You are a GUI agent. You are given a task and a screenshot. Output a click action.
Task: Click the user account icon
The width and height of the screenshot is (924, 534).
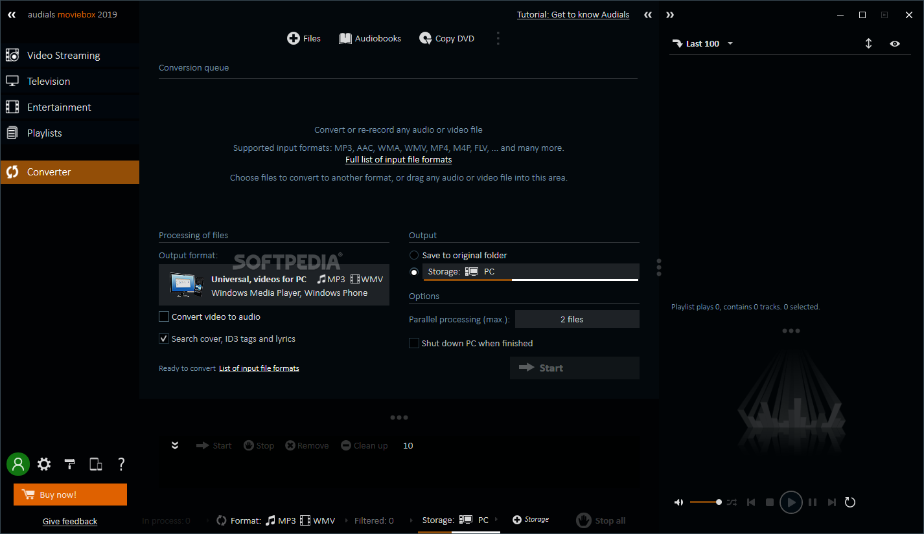click(x=18, y=464)
